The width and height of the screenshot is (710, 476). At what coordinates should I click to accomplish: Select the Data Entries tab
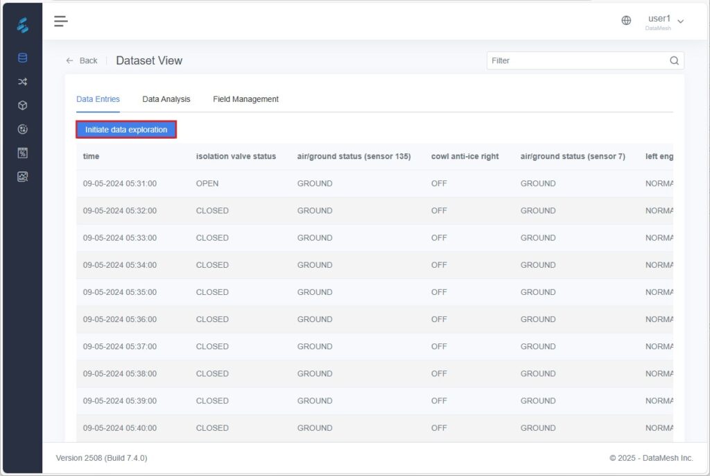pos(98,99)
